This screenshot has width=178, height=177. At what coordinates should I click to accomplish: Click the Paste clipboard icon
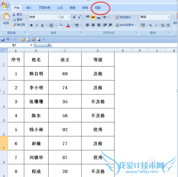pos(6,16)
